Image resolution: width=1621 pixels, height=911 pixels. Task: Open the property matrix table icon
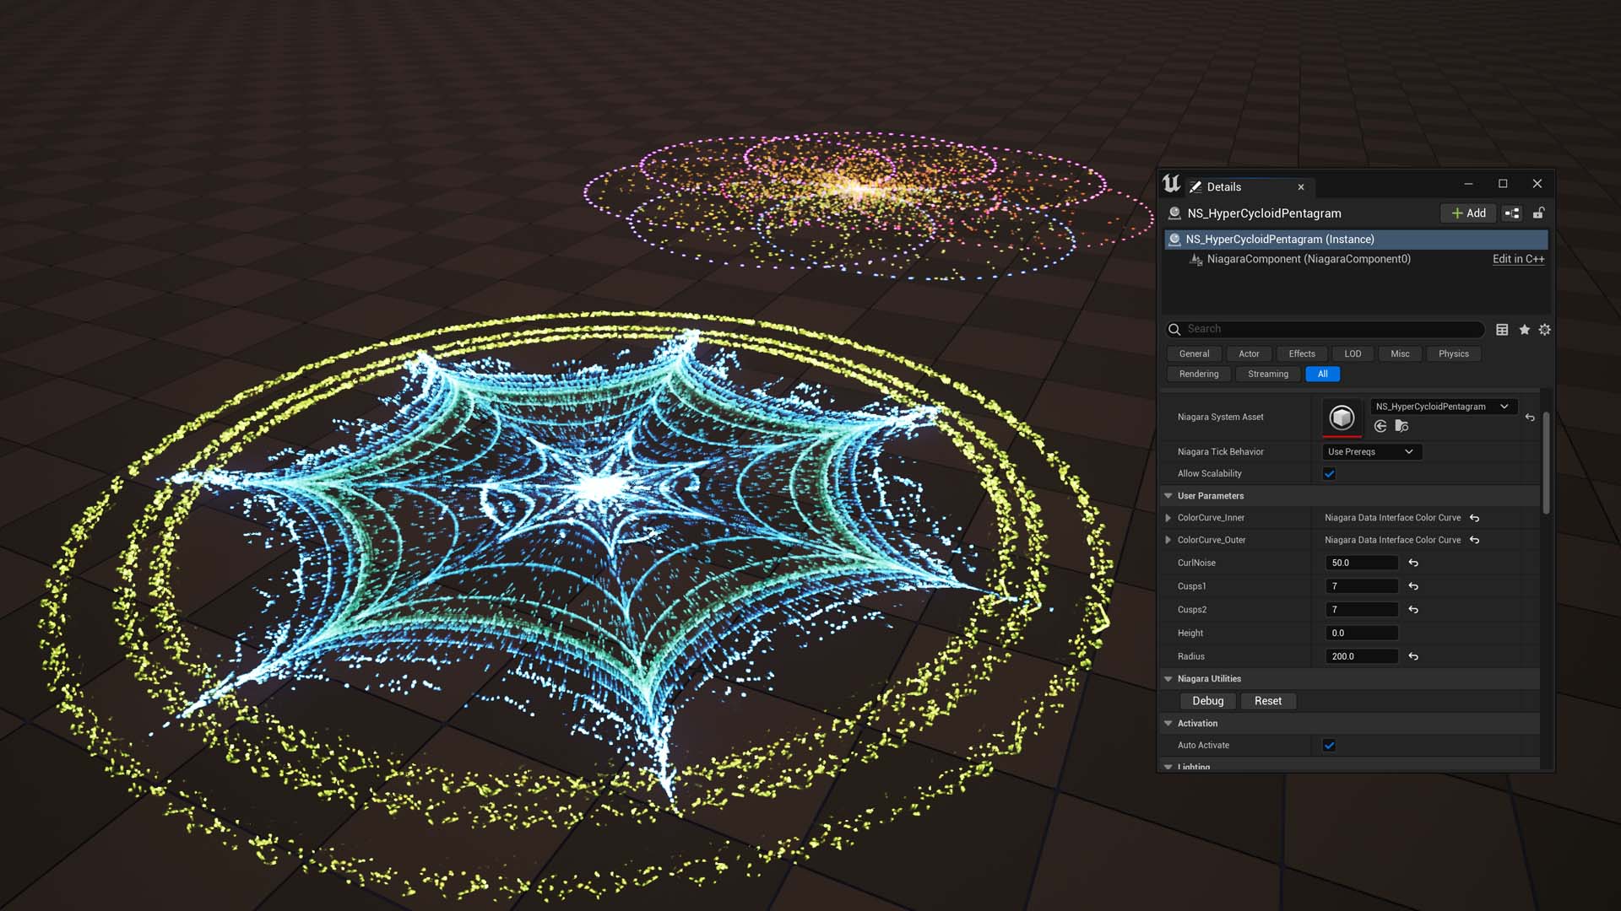pyautogui.click(x=1502, y=330)
